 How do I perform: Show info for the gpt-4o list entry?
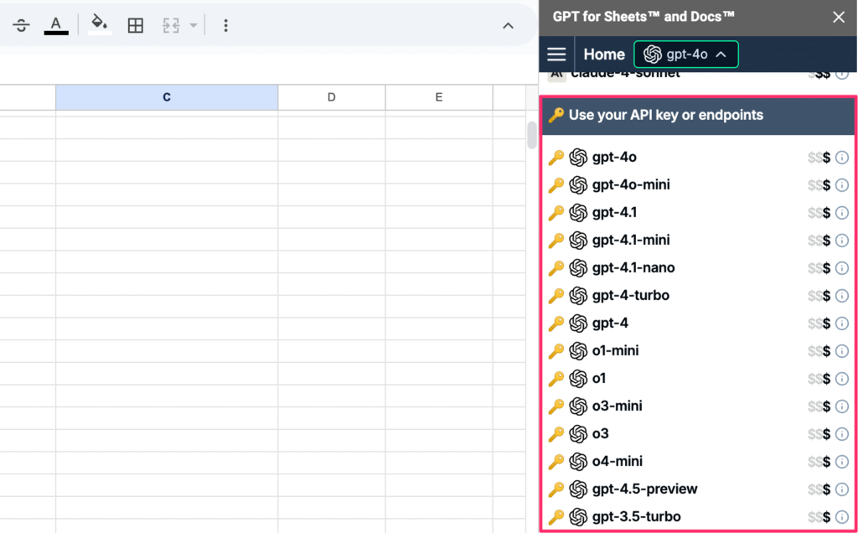[x=842, y=158]
